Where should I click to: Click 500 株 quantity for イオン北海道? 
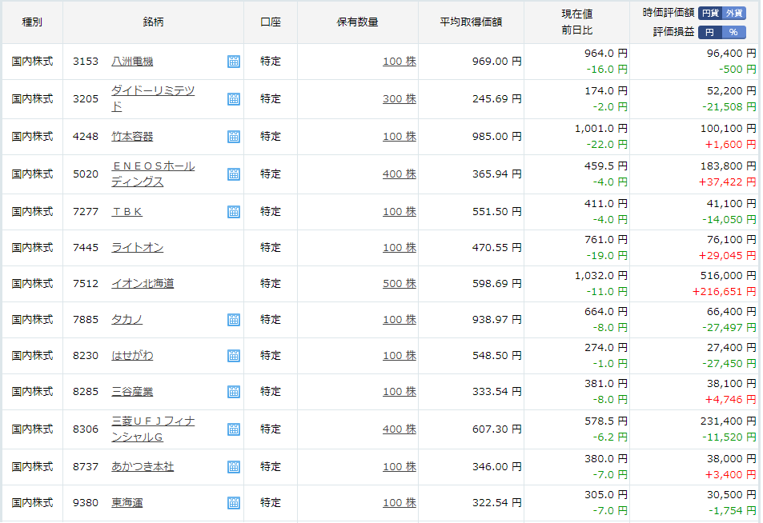coord(400,284)
